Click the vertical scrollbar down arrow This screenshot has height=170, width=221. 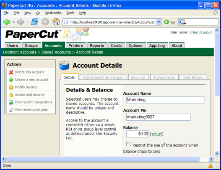217,153
